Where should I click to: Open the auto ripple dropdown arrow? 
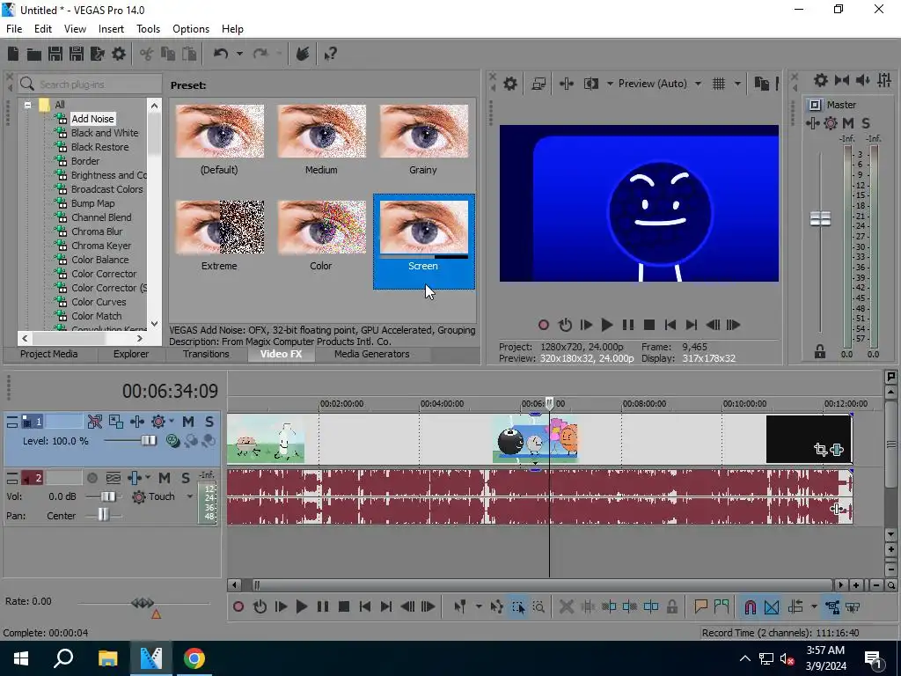click(x=814, y=606)
